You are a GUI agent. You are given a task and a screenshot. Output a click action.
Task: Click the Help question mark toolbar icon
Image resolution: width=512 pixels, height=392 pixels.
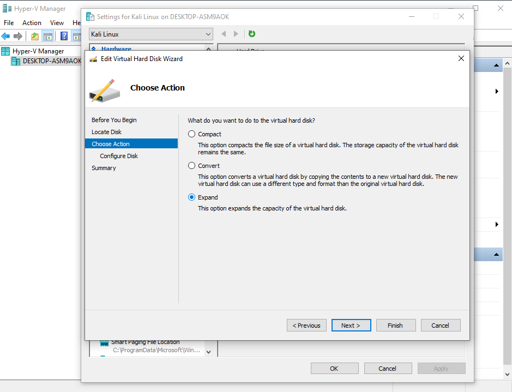pyautogui.click(x=64, y=36)
